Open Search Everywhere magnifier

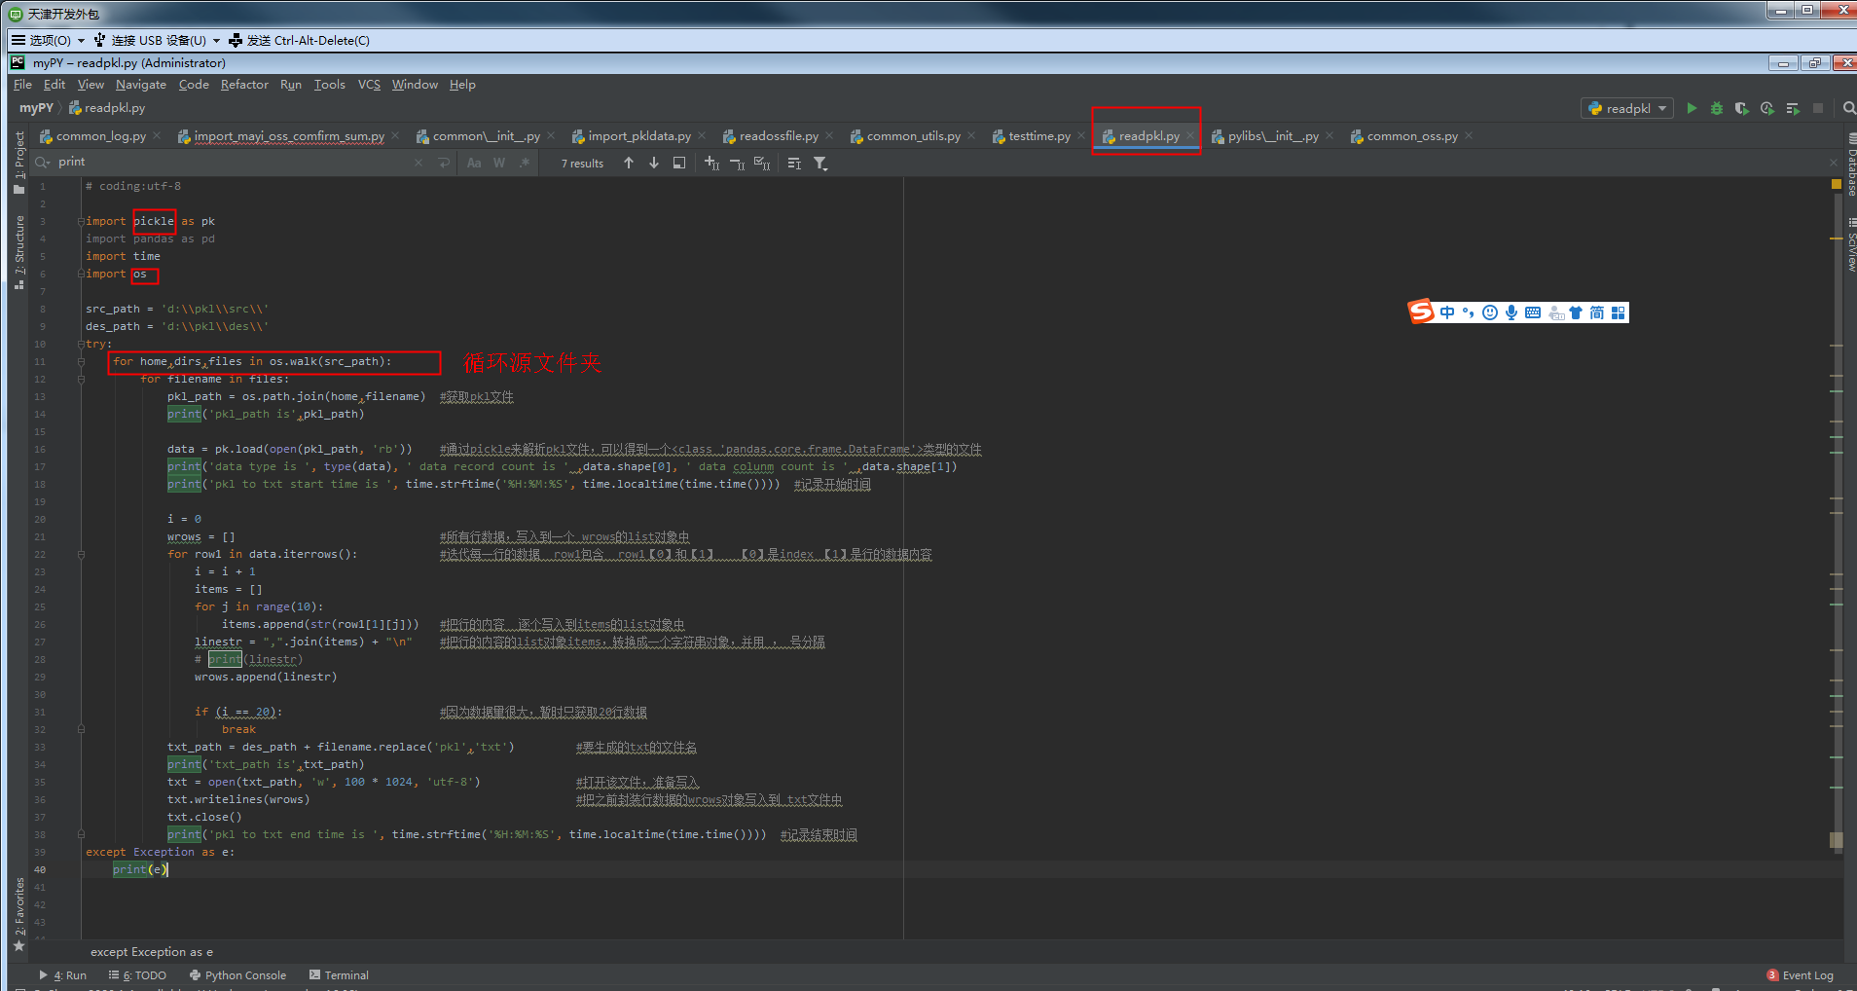(1847, 108)
